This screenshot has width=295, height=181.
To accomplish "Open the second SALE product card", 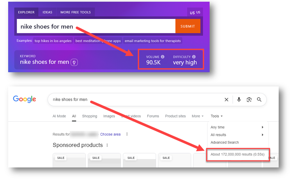I will click(x=104, y=160).
